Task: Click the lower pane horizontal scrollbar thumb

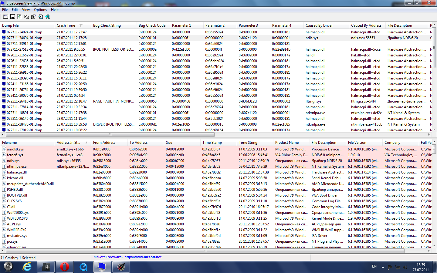Action: 205,251
